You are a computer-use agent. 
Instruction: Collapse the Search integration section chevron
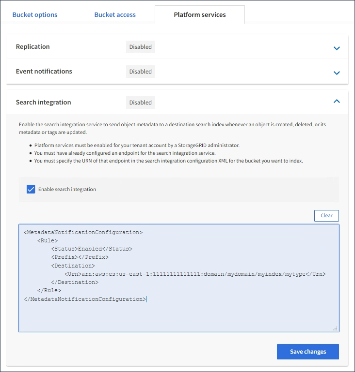tap(337, 102)
